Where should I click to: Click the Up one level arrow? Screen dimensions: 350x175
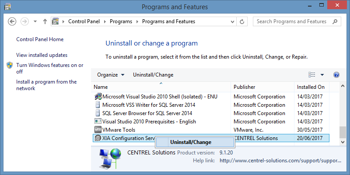pos(45,21)
